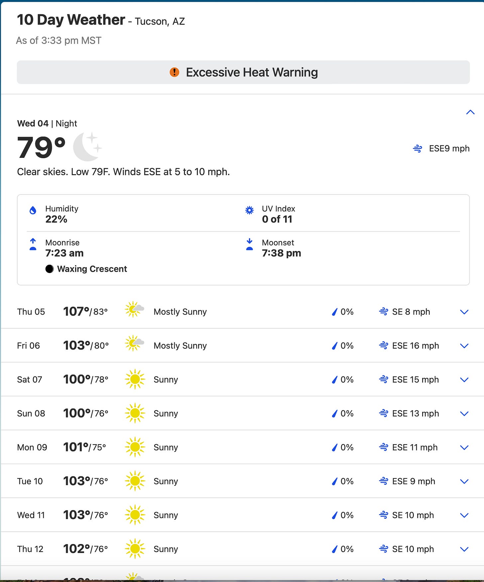Click the Moonrise arrow icon
This screenshot has width=484, height=582.
click(33, 244)
